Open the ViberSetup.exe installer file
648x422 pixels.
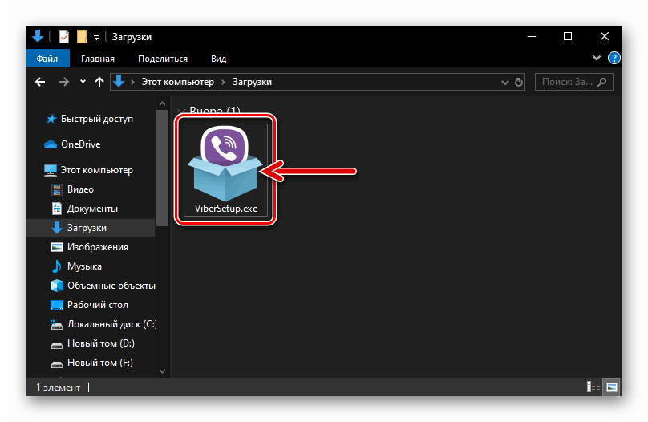point(225,169)
